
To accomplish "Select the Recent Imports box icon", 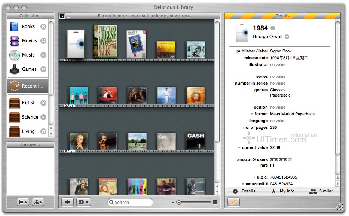I will click(x=15, y=86).
